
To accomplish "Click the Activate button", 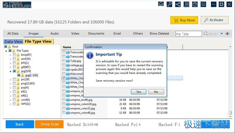I will 215,20.
